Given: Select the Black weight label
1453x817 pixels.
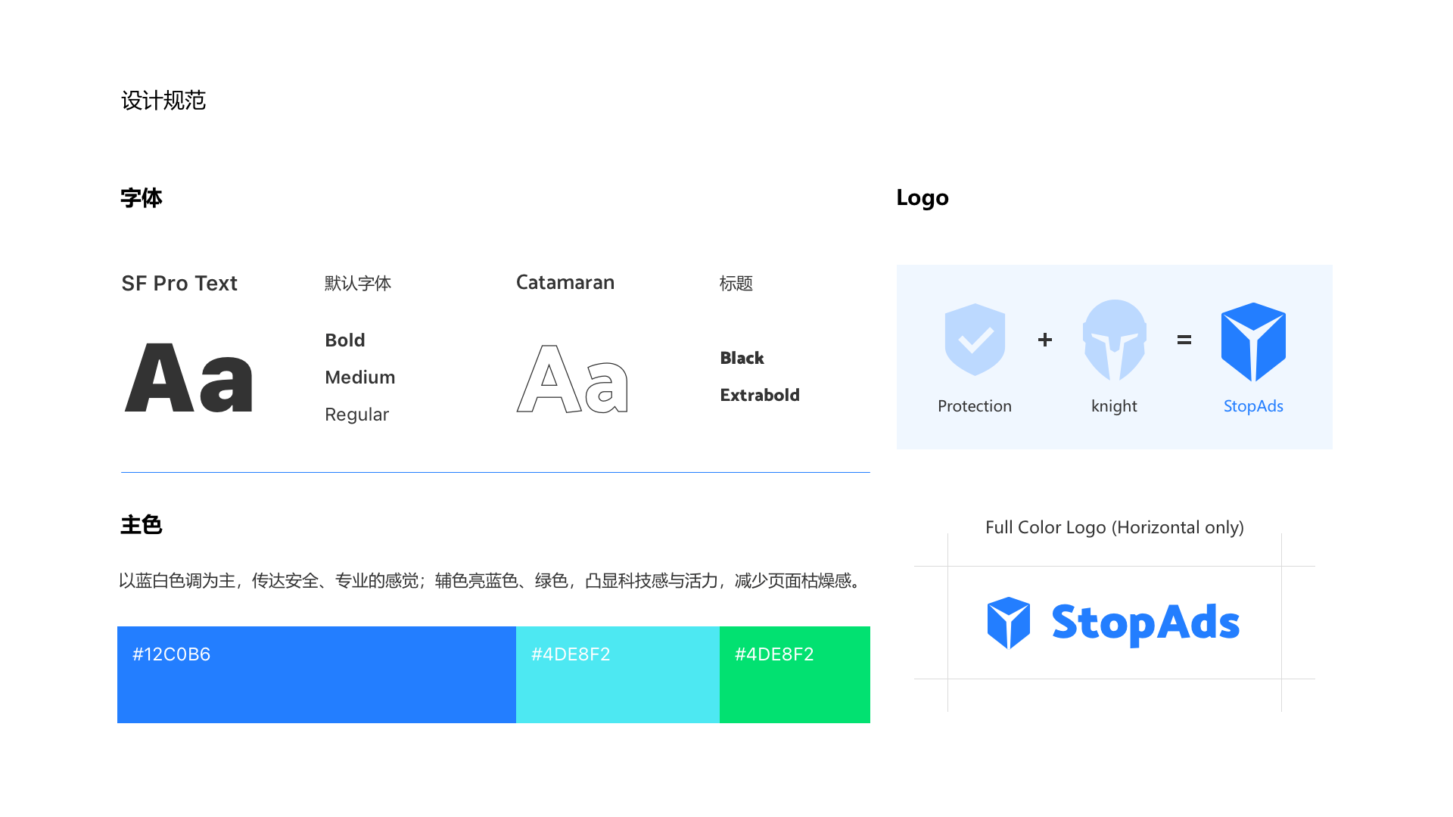Looking at the screenshot, I should [x=742, y=357].
